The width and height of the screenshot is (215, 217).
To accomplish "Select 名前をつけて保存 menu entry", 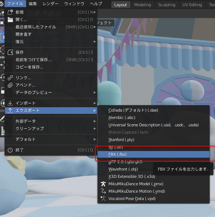I will tap(34, 60).
